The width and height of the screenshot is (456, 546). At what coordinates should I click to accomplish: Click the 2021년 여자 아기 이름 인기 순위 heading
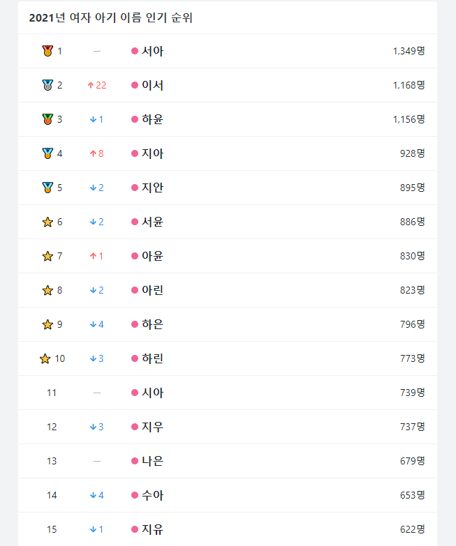pyautogui.click(x=111, y=18)
